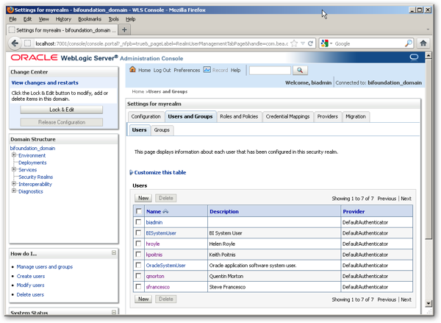Click the reload page icon
441x323 pixels.
(310, 43)
